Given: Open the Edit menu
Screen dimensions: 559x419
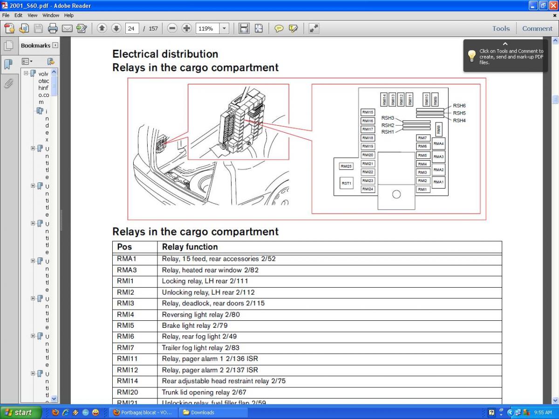Looking at the screenshot, I should [19, 15].
